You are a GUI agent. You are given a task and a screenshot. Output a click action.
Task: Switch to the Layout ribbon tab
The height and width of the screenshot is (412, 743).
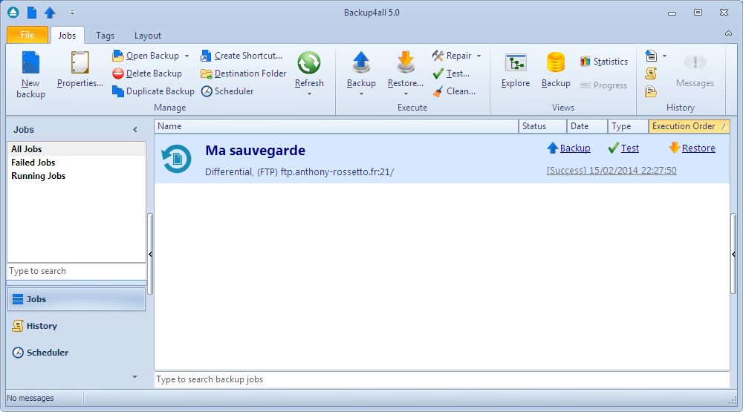tap(148, 36)
